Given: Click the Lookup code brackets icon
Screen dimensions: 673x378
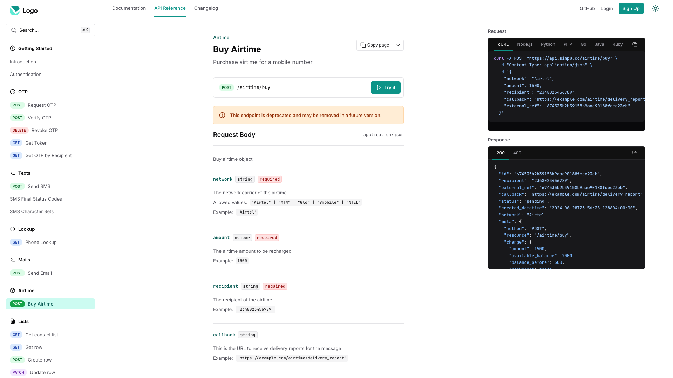Looking at the screenshot, I should point(13,229).
